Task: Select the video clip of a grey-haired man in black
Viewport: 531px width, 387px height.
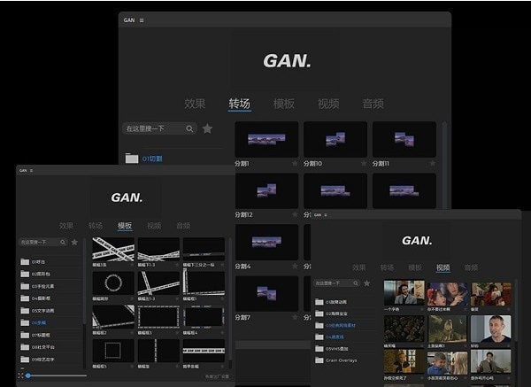Action: [x=490, y=329]
